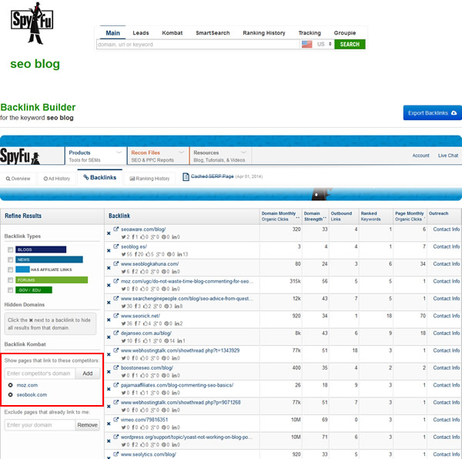The height and width of the screenshot is (459, 462).
Task: Switch to the Leads tab
Action: tap(141, 32)
